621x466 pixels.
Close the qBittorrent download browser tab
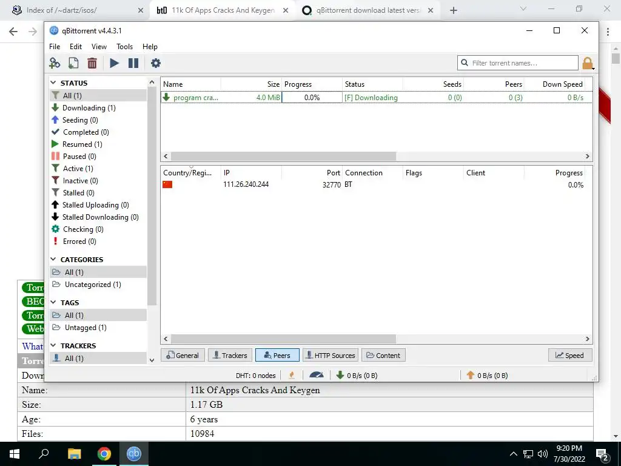point(431,11)
